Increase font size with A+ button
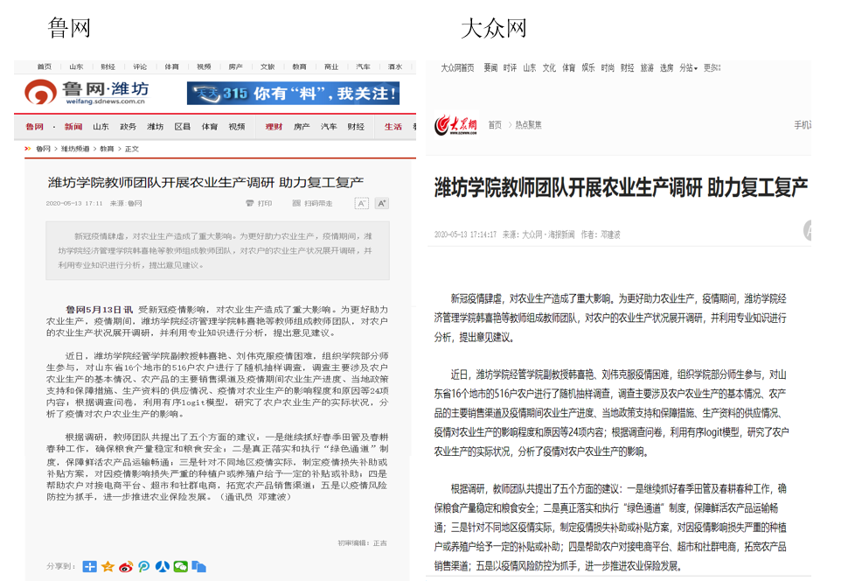 point(381,203)
